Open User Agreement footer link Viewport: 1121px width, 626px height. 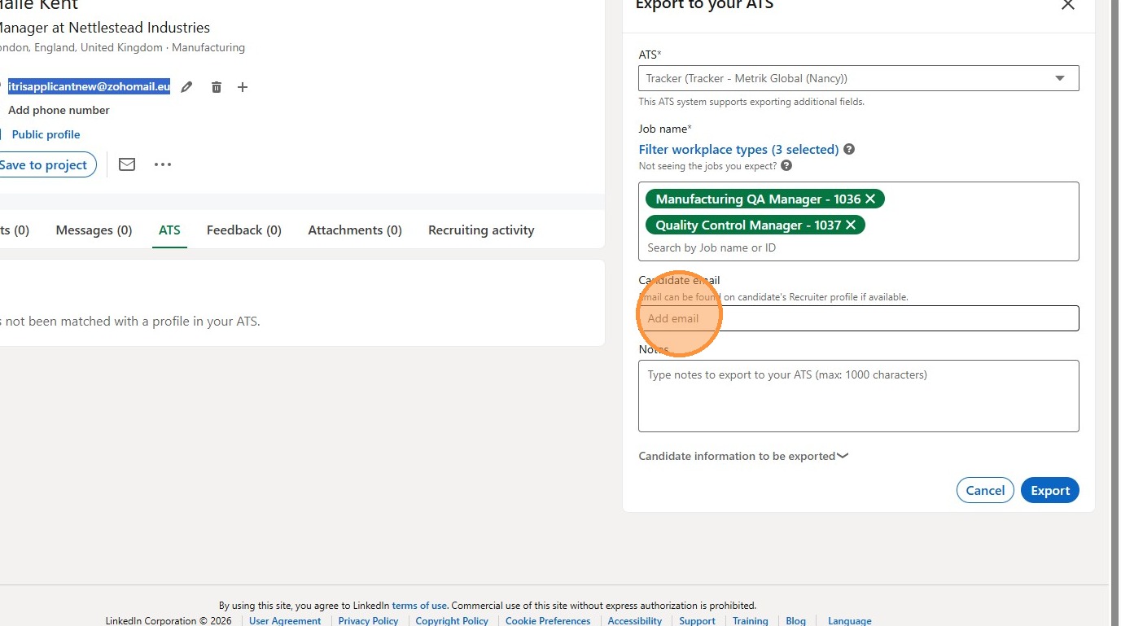285,621
